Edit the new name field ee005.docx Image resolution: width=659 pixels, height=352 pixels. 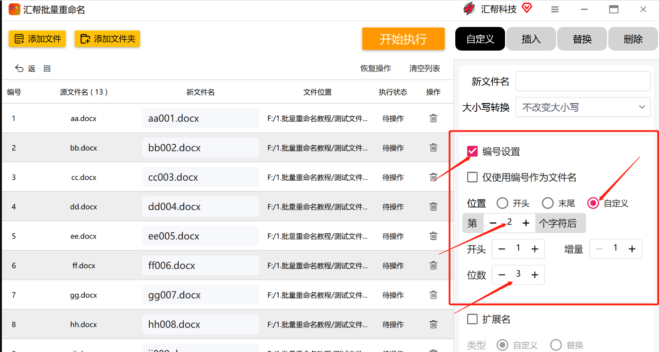200,236
